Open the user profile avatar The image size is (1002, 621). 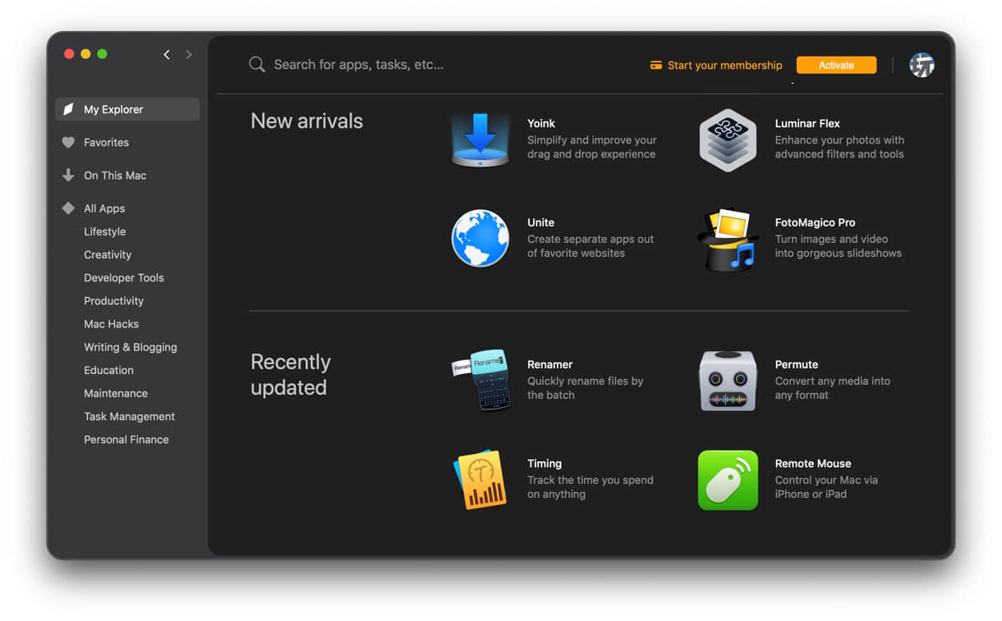pyautogui.click(x=922, y=65)
